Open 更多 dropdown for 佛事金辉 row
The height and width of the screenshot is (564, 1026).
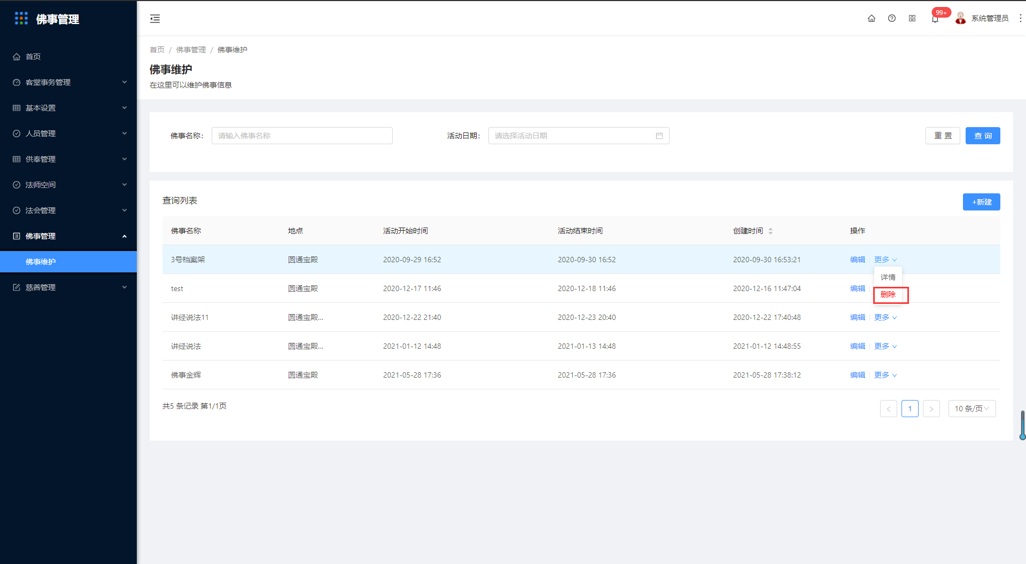885,375
